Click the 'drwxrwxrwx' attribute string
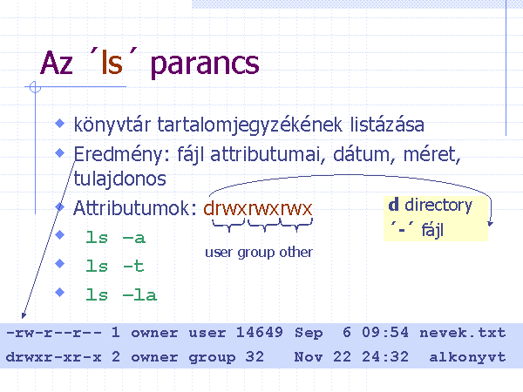The width and height of the screenshot is (523, 392). pos(258,209)
